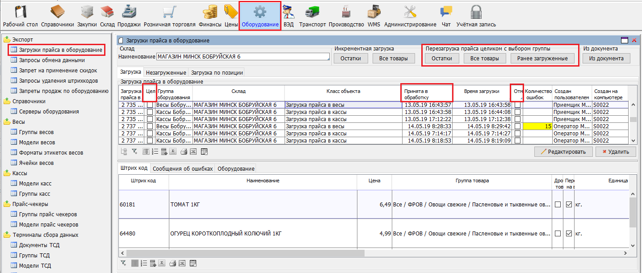Switch to the Незагруженные tab
Screen dimensions: 642x273
point(166,72)
